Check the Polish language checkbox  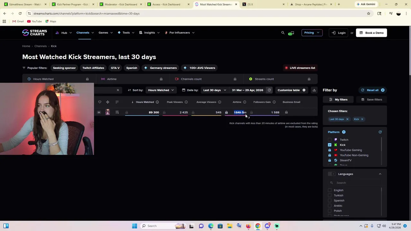point(330,211)
